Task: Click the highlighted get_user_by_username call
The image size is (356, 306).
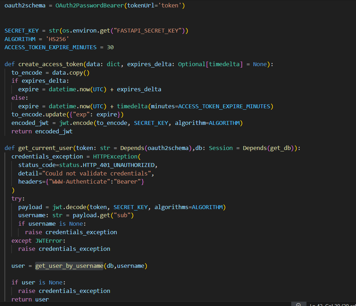Action: pyautogui.click(x=69, y=266)
